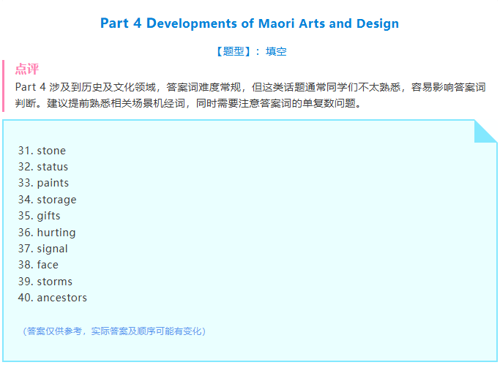500x365 pixels.
Task: Click answer 33 'paints'
Action: point(43,183)
